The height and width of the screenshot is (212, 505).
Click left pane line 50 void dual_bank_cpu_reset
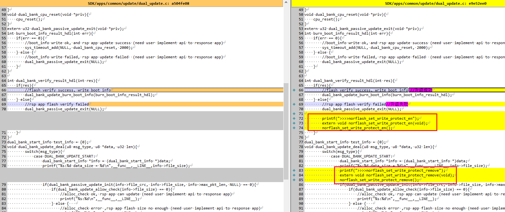click(x=49, y=14)
